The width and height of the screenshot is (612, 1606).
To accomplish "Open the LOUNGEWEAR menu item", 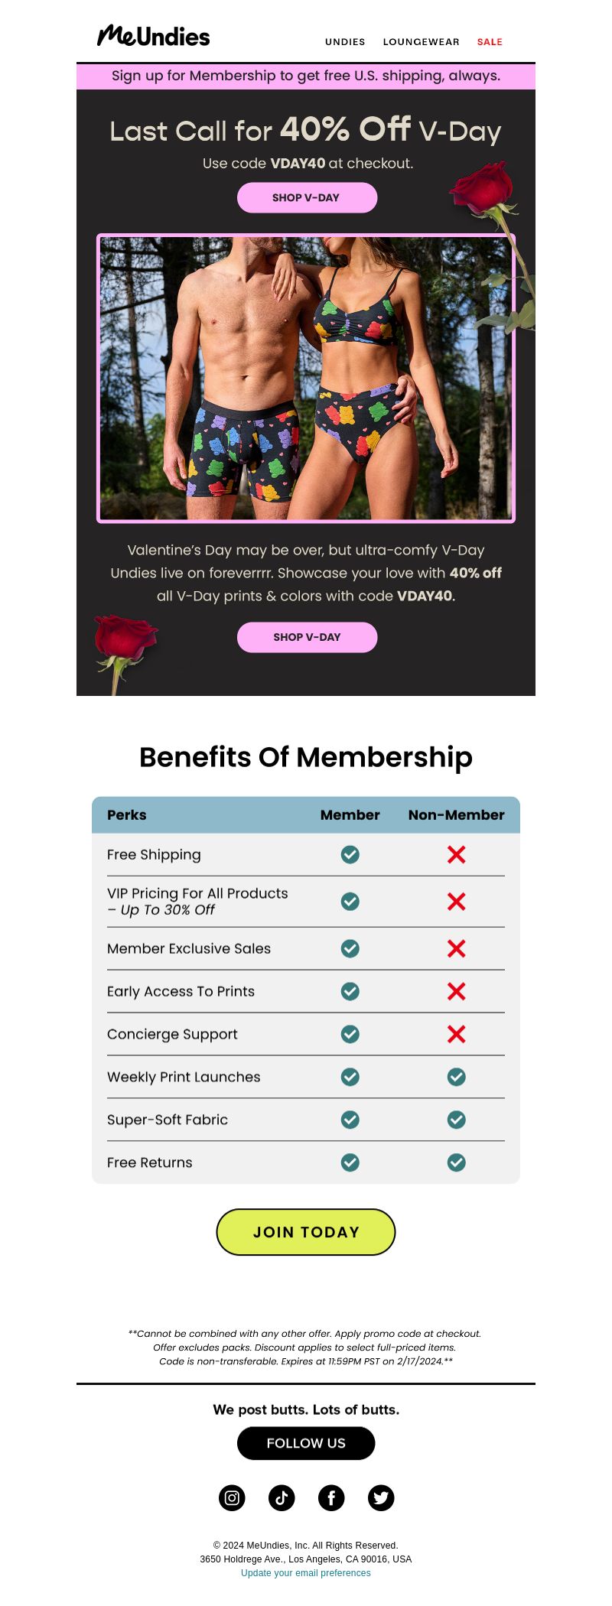I will coord(422,42).
